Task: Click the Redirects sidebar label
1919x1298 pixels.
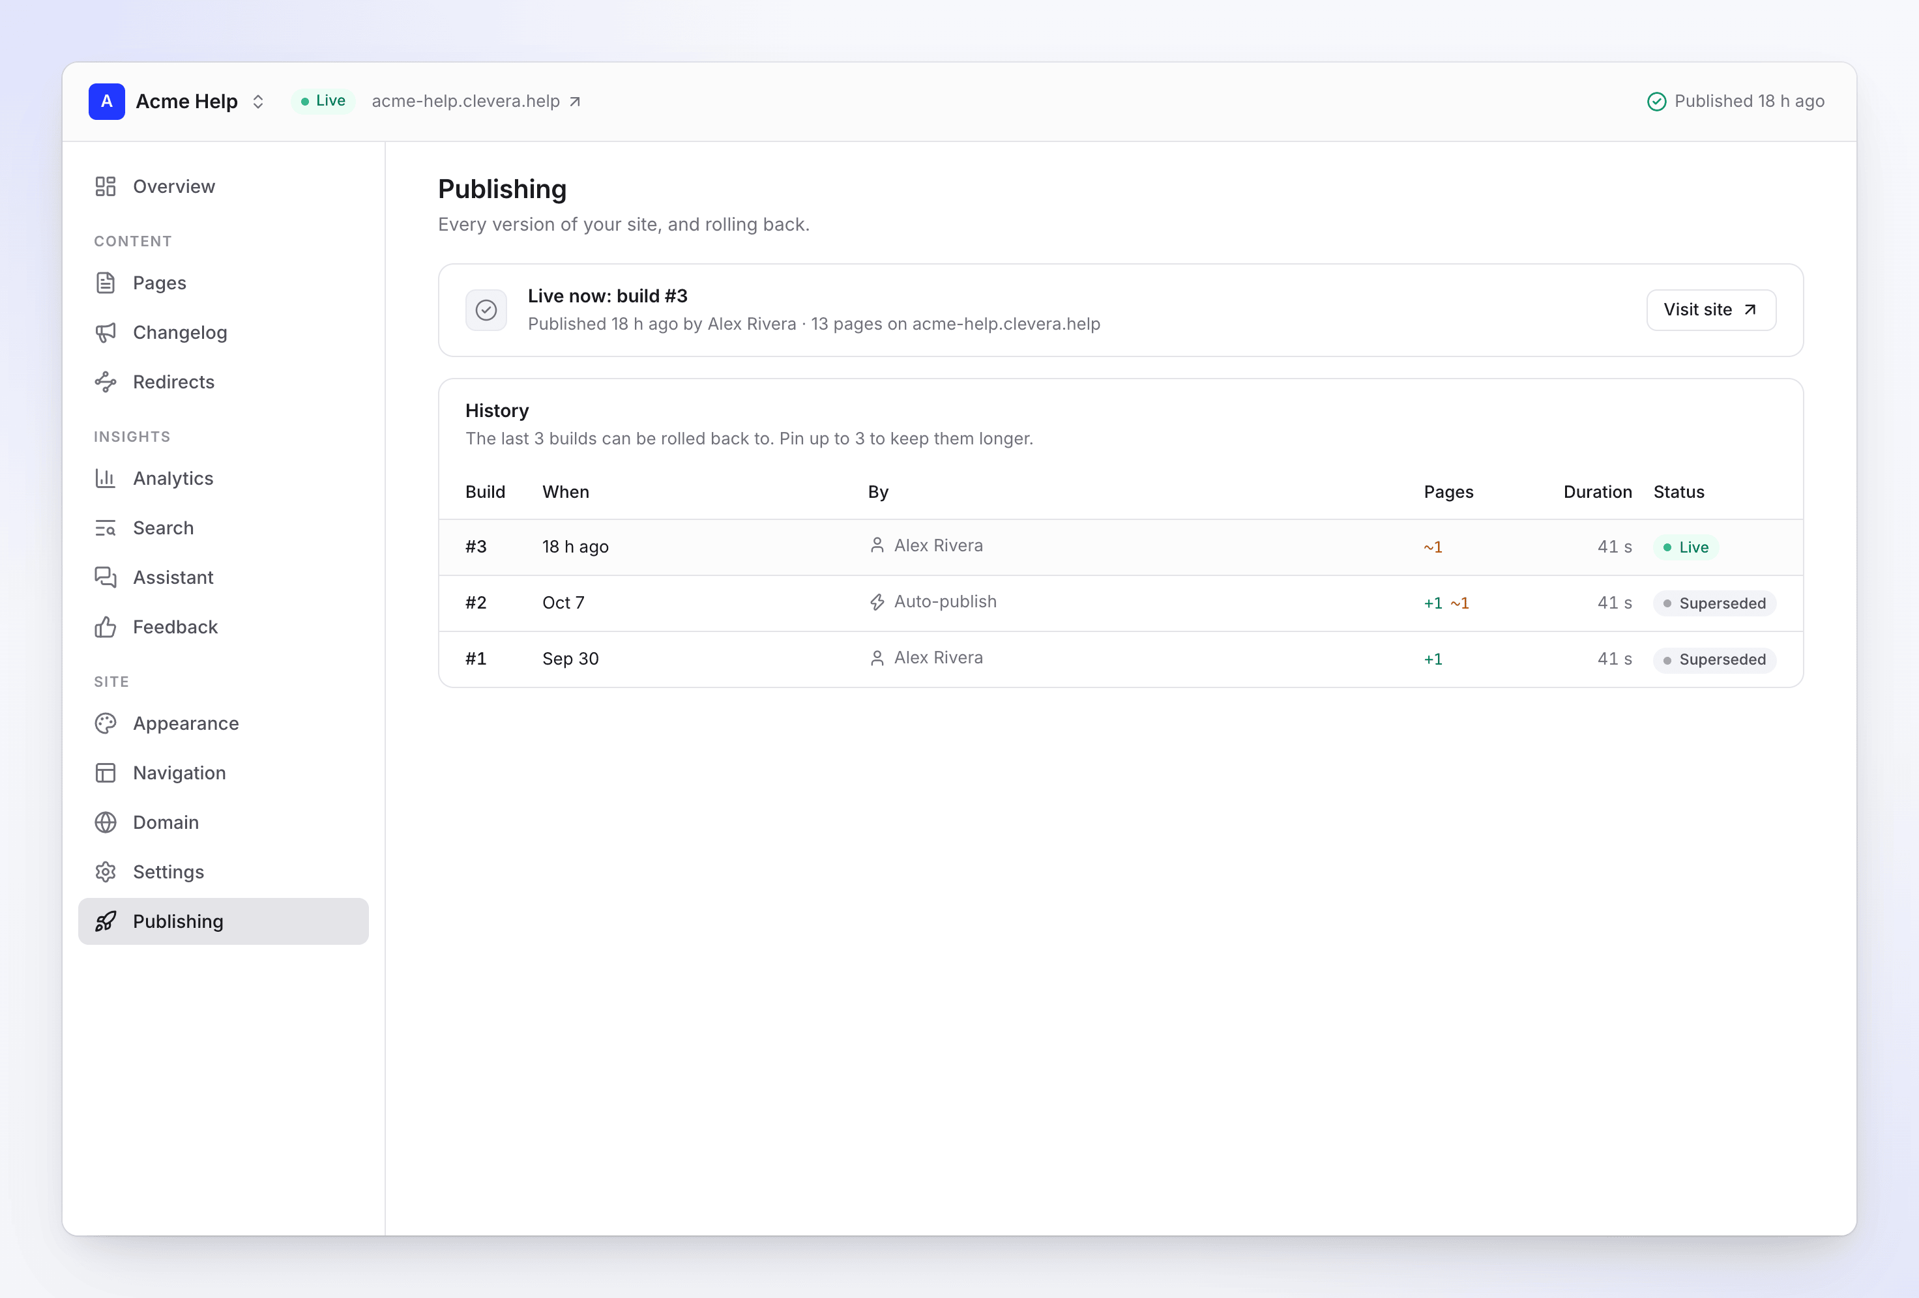Action: (173, 382)
